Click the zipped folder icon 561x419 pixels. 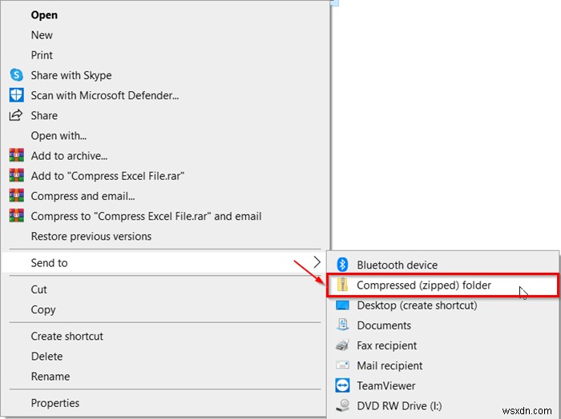342,285
